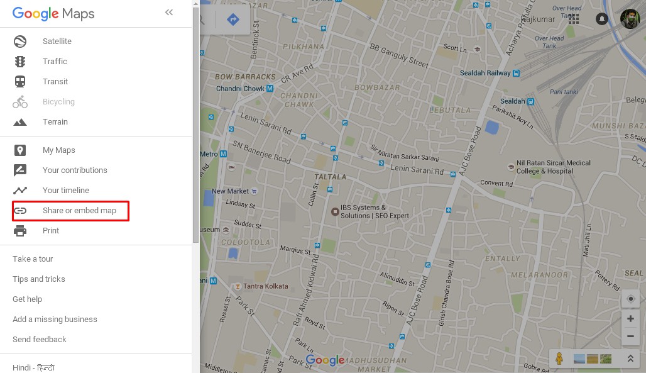Enable the Satellite layer
This screenshot has width=646, height=373.
pyautogui.click(x=57, y=42)
